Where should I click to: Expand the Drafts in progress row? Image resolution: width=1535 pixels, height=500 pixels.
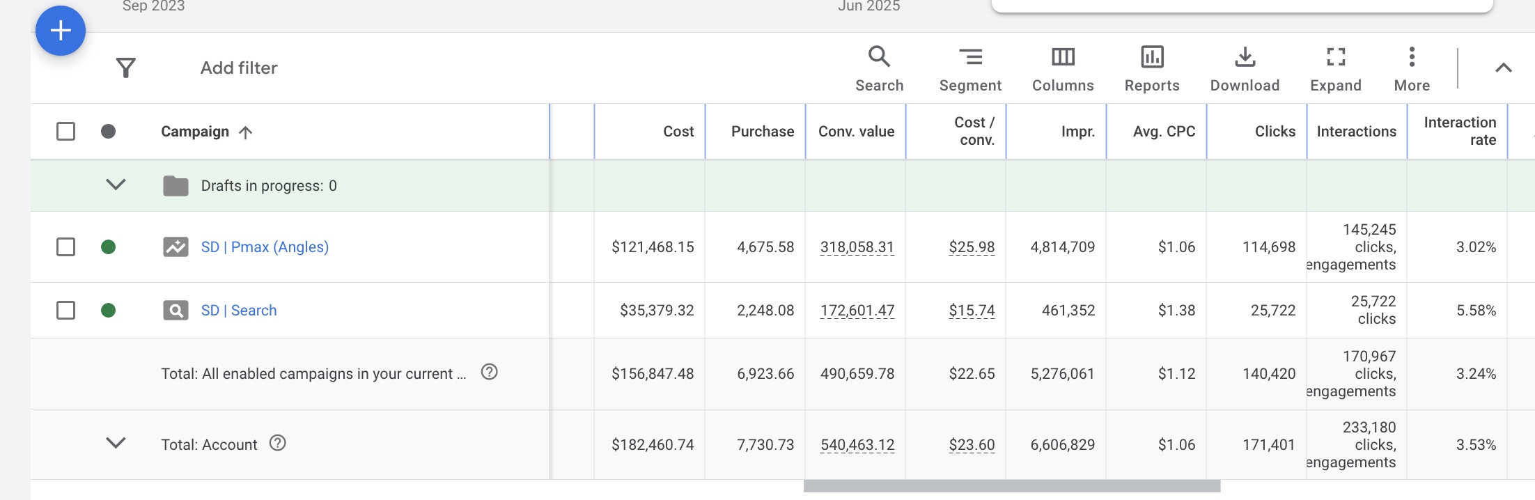[x=116, y=185]
